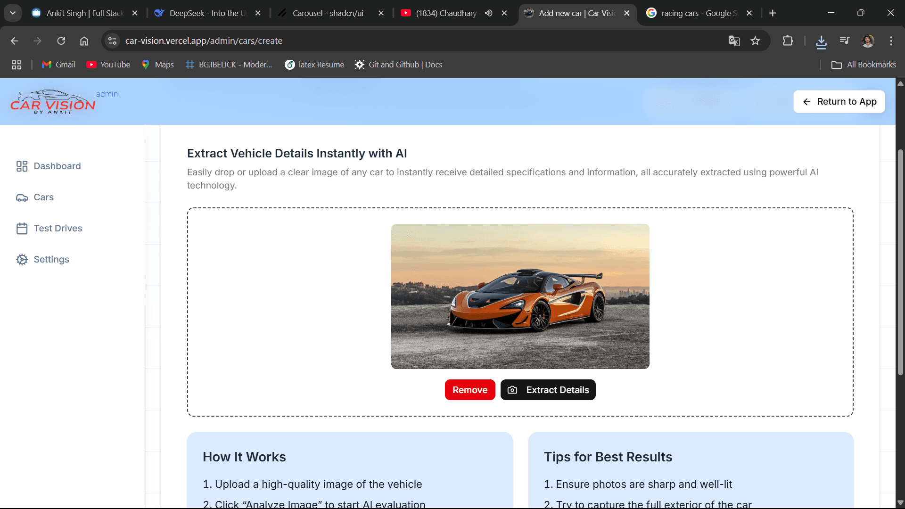Open the browser home page
This screenshot has width=905, height=509.
pyautogui.click(x=84, y=41)
